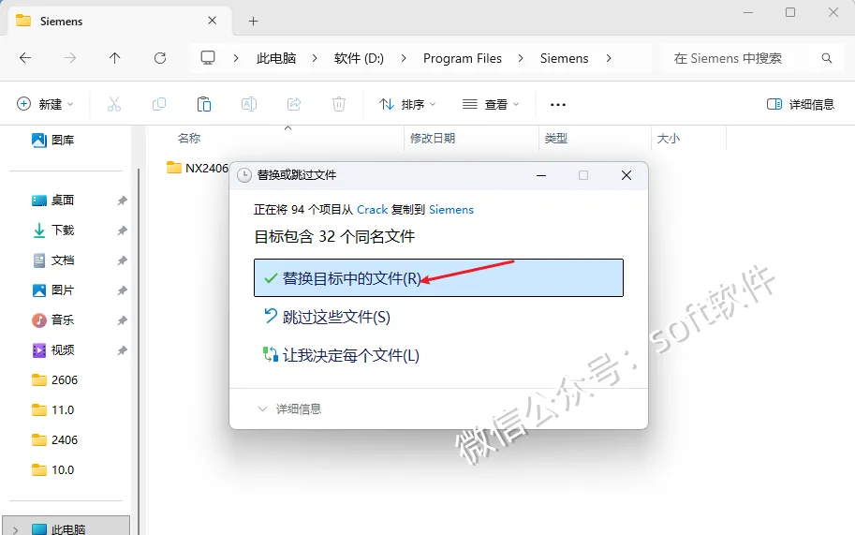855x535 pixels.
Task: Unpin 下载 using its pin icon
Action: 122,230
